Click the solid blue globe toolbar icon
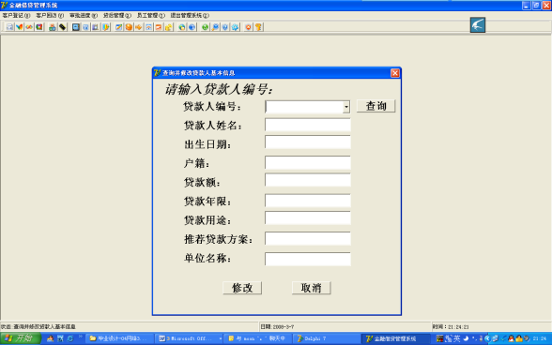This screenshot has width=552, height=345. pos(192,27)
